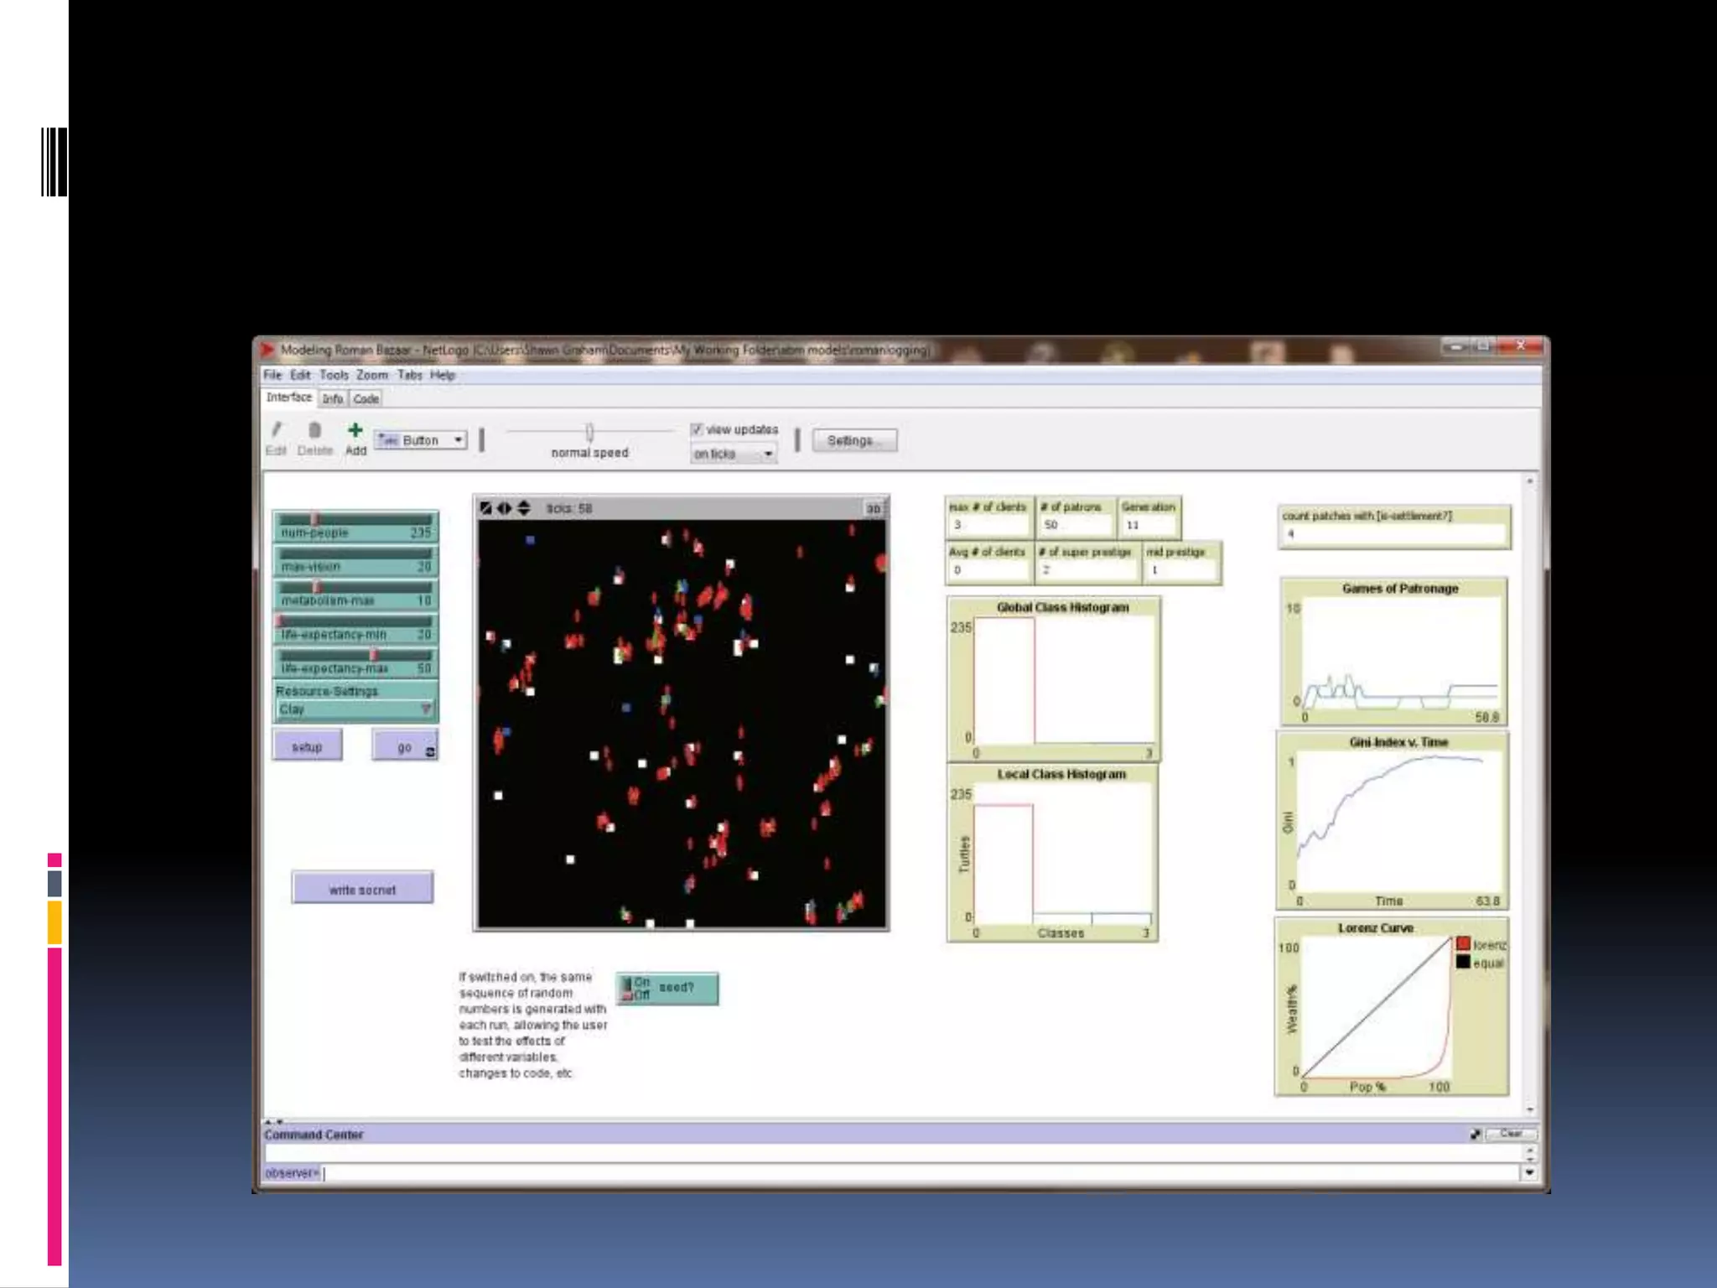Click the Edit pencil icon

click(x=276, y=431)
